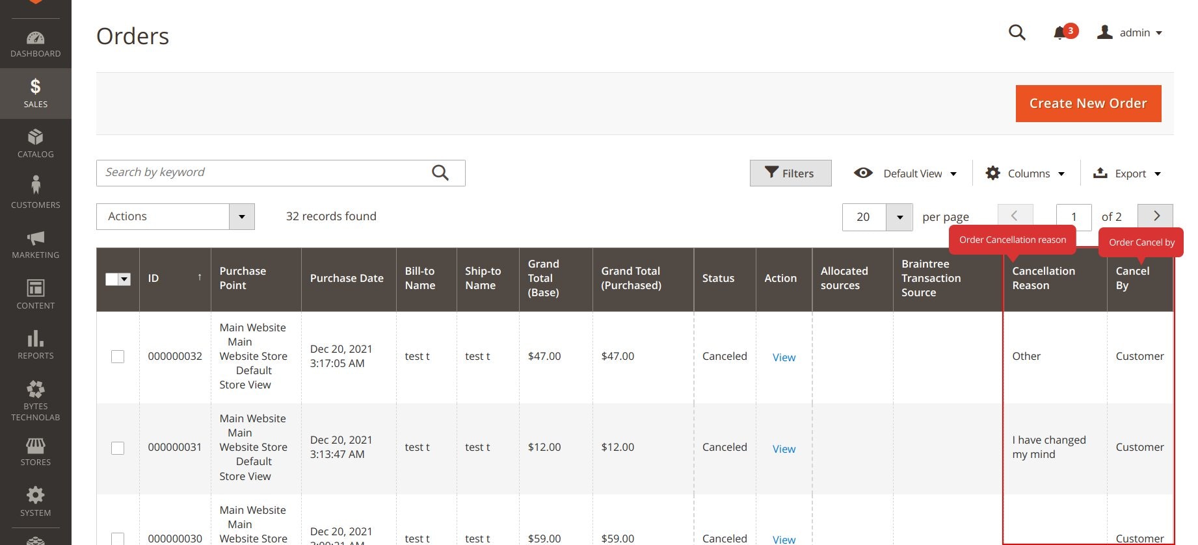1198x545 pixels.
Task: Expand the Default View dropdown
Action: (x=905, y=173)
